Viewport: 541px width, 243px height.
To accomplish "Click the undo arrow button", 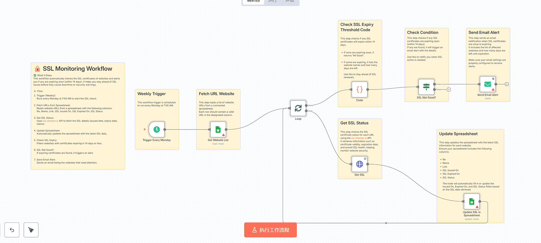I will pos(12,230).
